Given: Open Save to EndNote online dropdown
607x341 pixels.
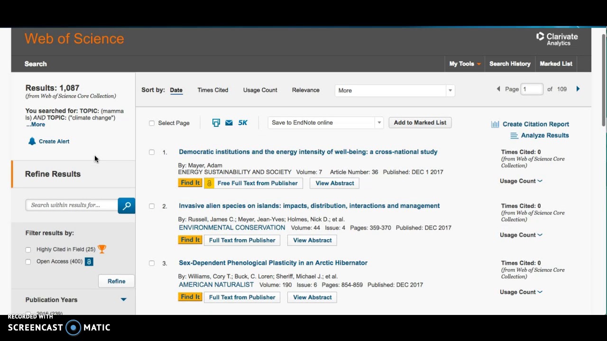Looking at the screenshot, I should (x=326, y=123).
